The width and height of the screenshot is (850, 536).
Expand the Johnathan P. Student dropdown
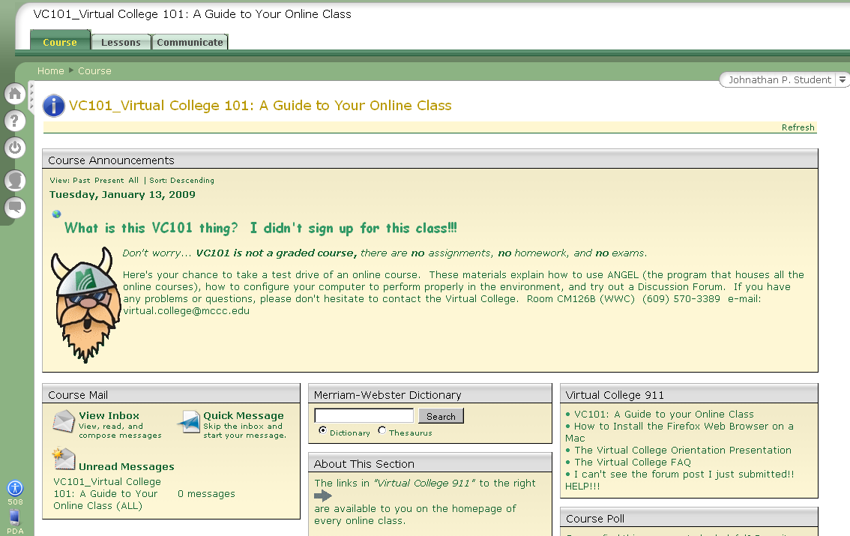pyautogui.click(x=842, y=80)
